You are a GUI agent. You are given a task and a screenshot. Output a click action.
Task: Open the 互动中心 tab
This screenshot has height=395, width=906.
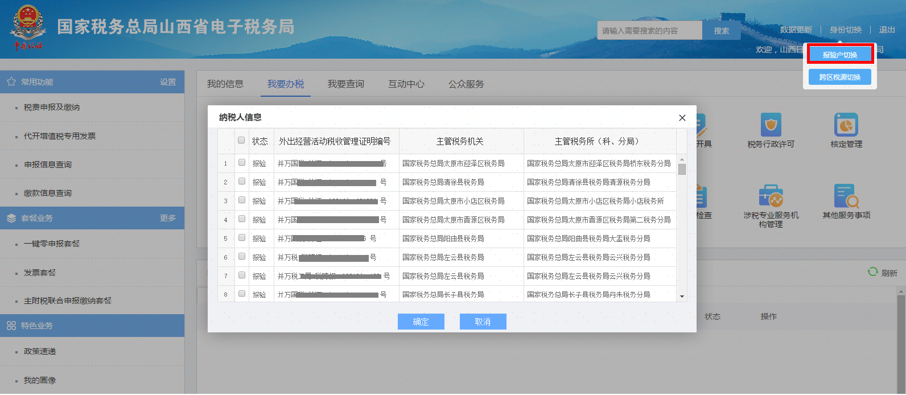tap(406, 84)
